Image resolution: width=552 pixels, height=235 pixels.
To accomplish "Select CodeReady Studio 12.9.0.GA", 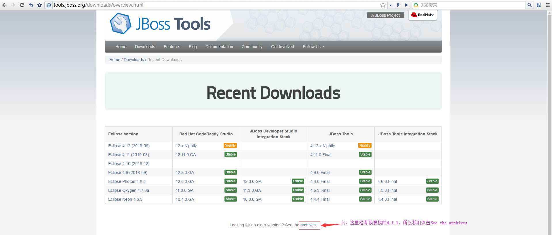I will pyautogui.click(x=185, y=173).
